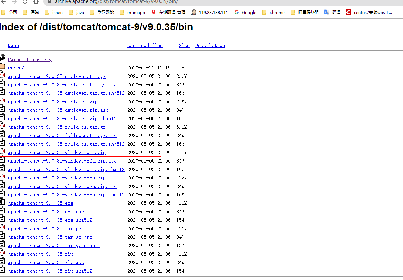Sort listing by Size column
Image resolution: width=403 pixels, height=280 pixels.
coord(184,45)
